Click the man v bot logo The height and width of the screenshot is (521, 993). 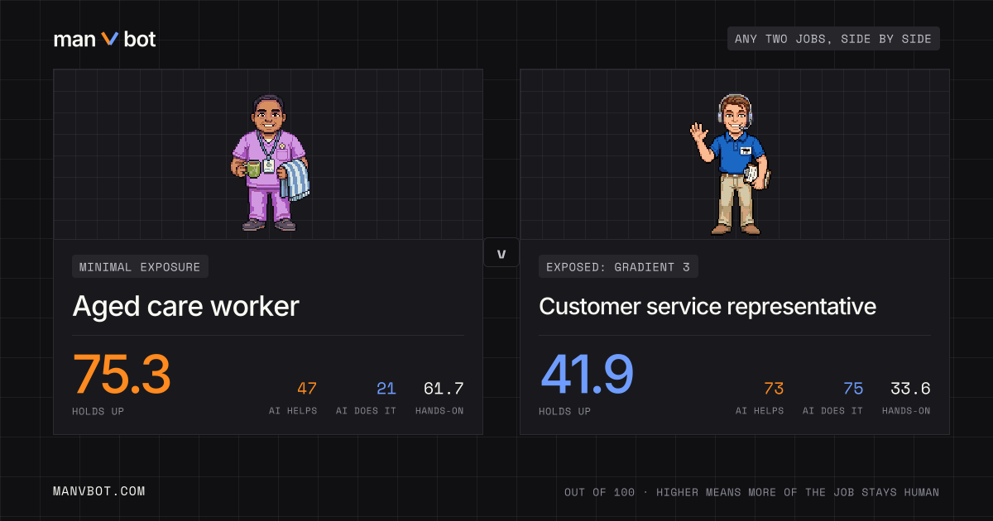104,39
